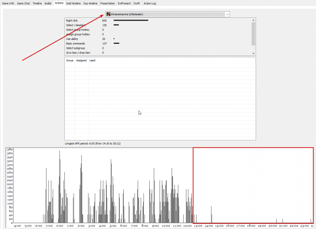Open the Timeline tab
316x229 pixels.
point(37,3)
